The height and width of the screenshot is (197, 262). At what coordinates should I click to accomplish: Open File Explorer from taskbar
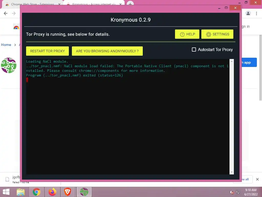(21, 192)
